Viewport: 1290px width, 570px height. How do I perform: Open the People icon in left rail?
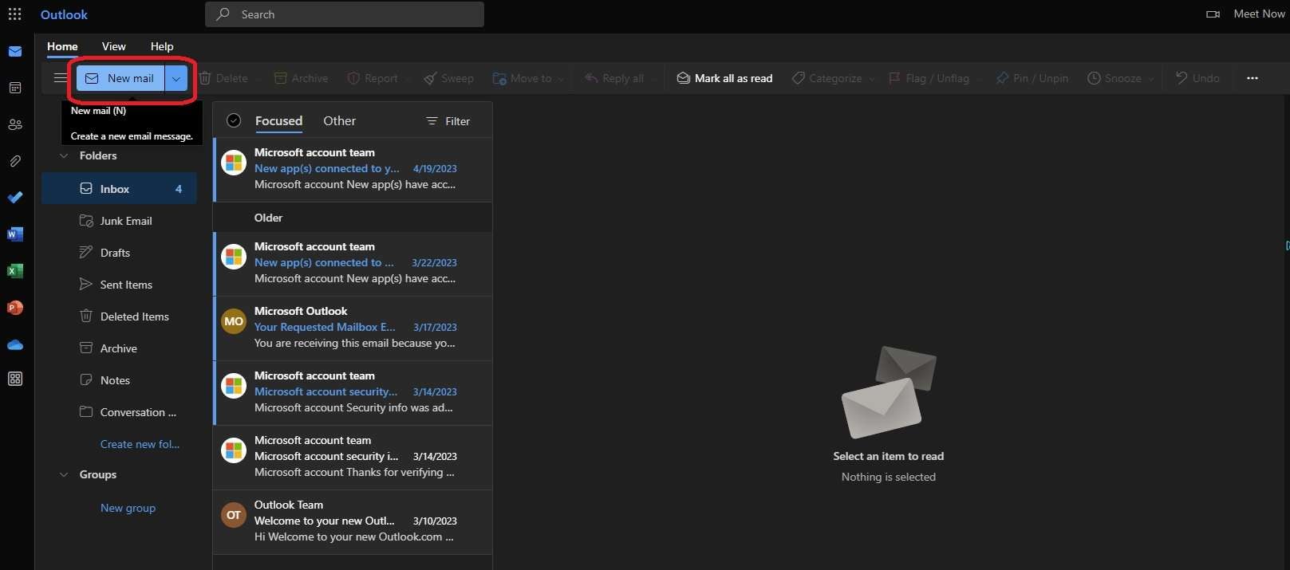[15, 124]
